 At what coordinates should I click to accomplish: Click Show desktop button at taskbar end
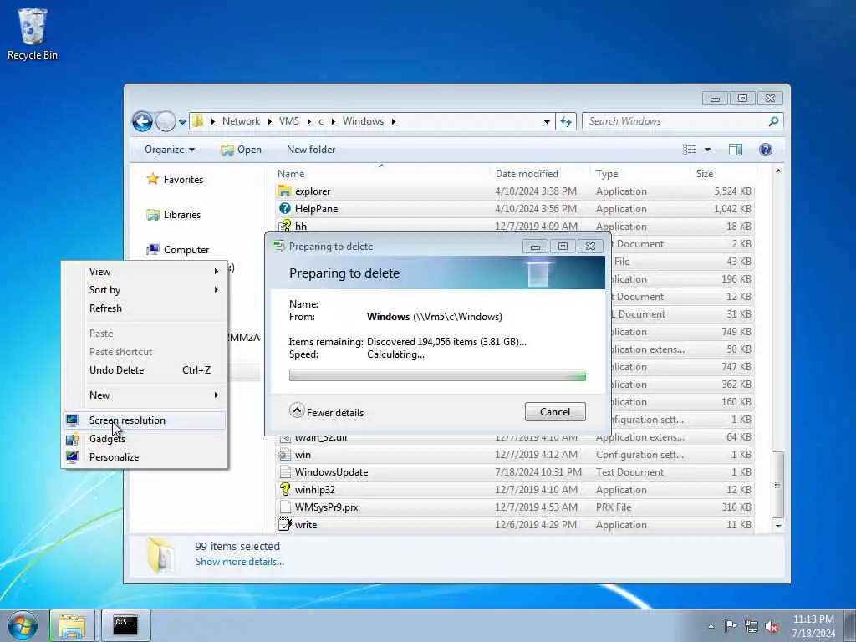(849, 625)
